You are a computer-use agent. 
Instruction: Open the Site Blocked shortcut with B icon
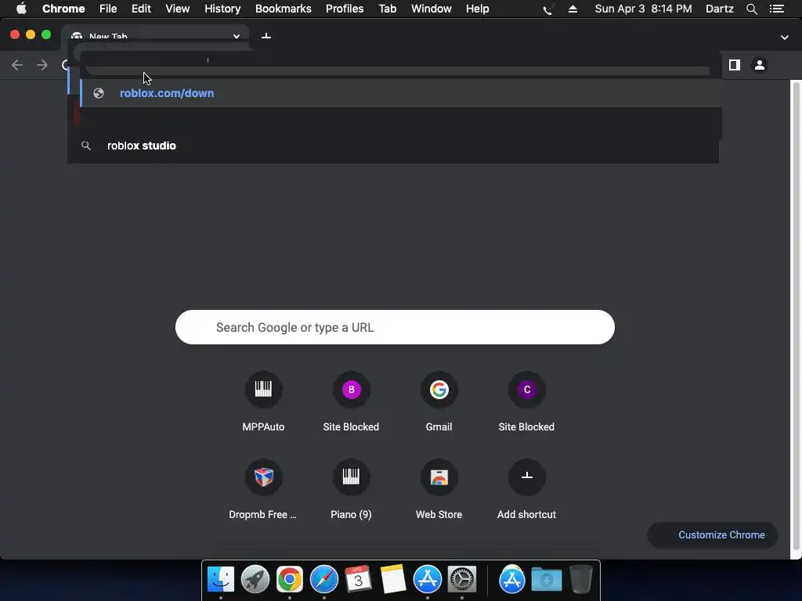351,402
